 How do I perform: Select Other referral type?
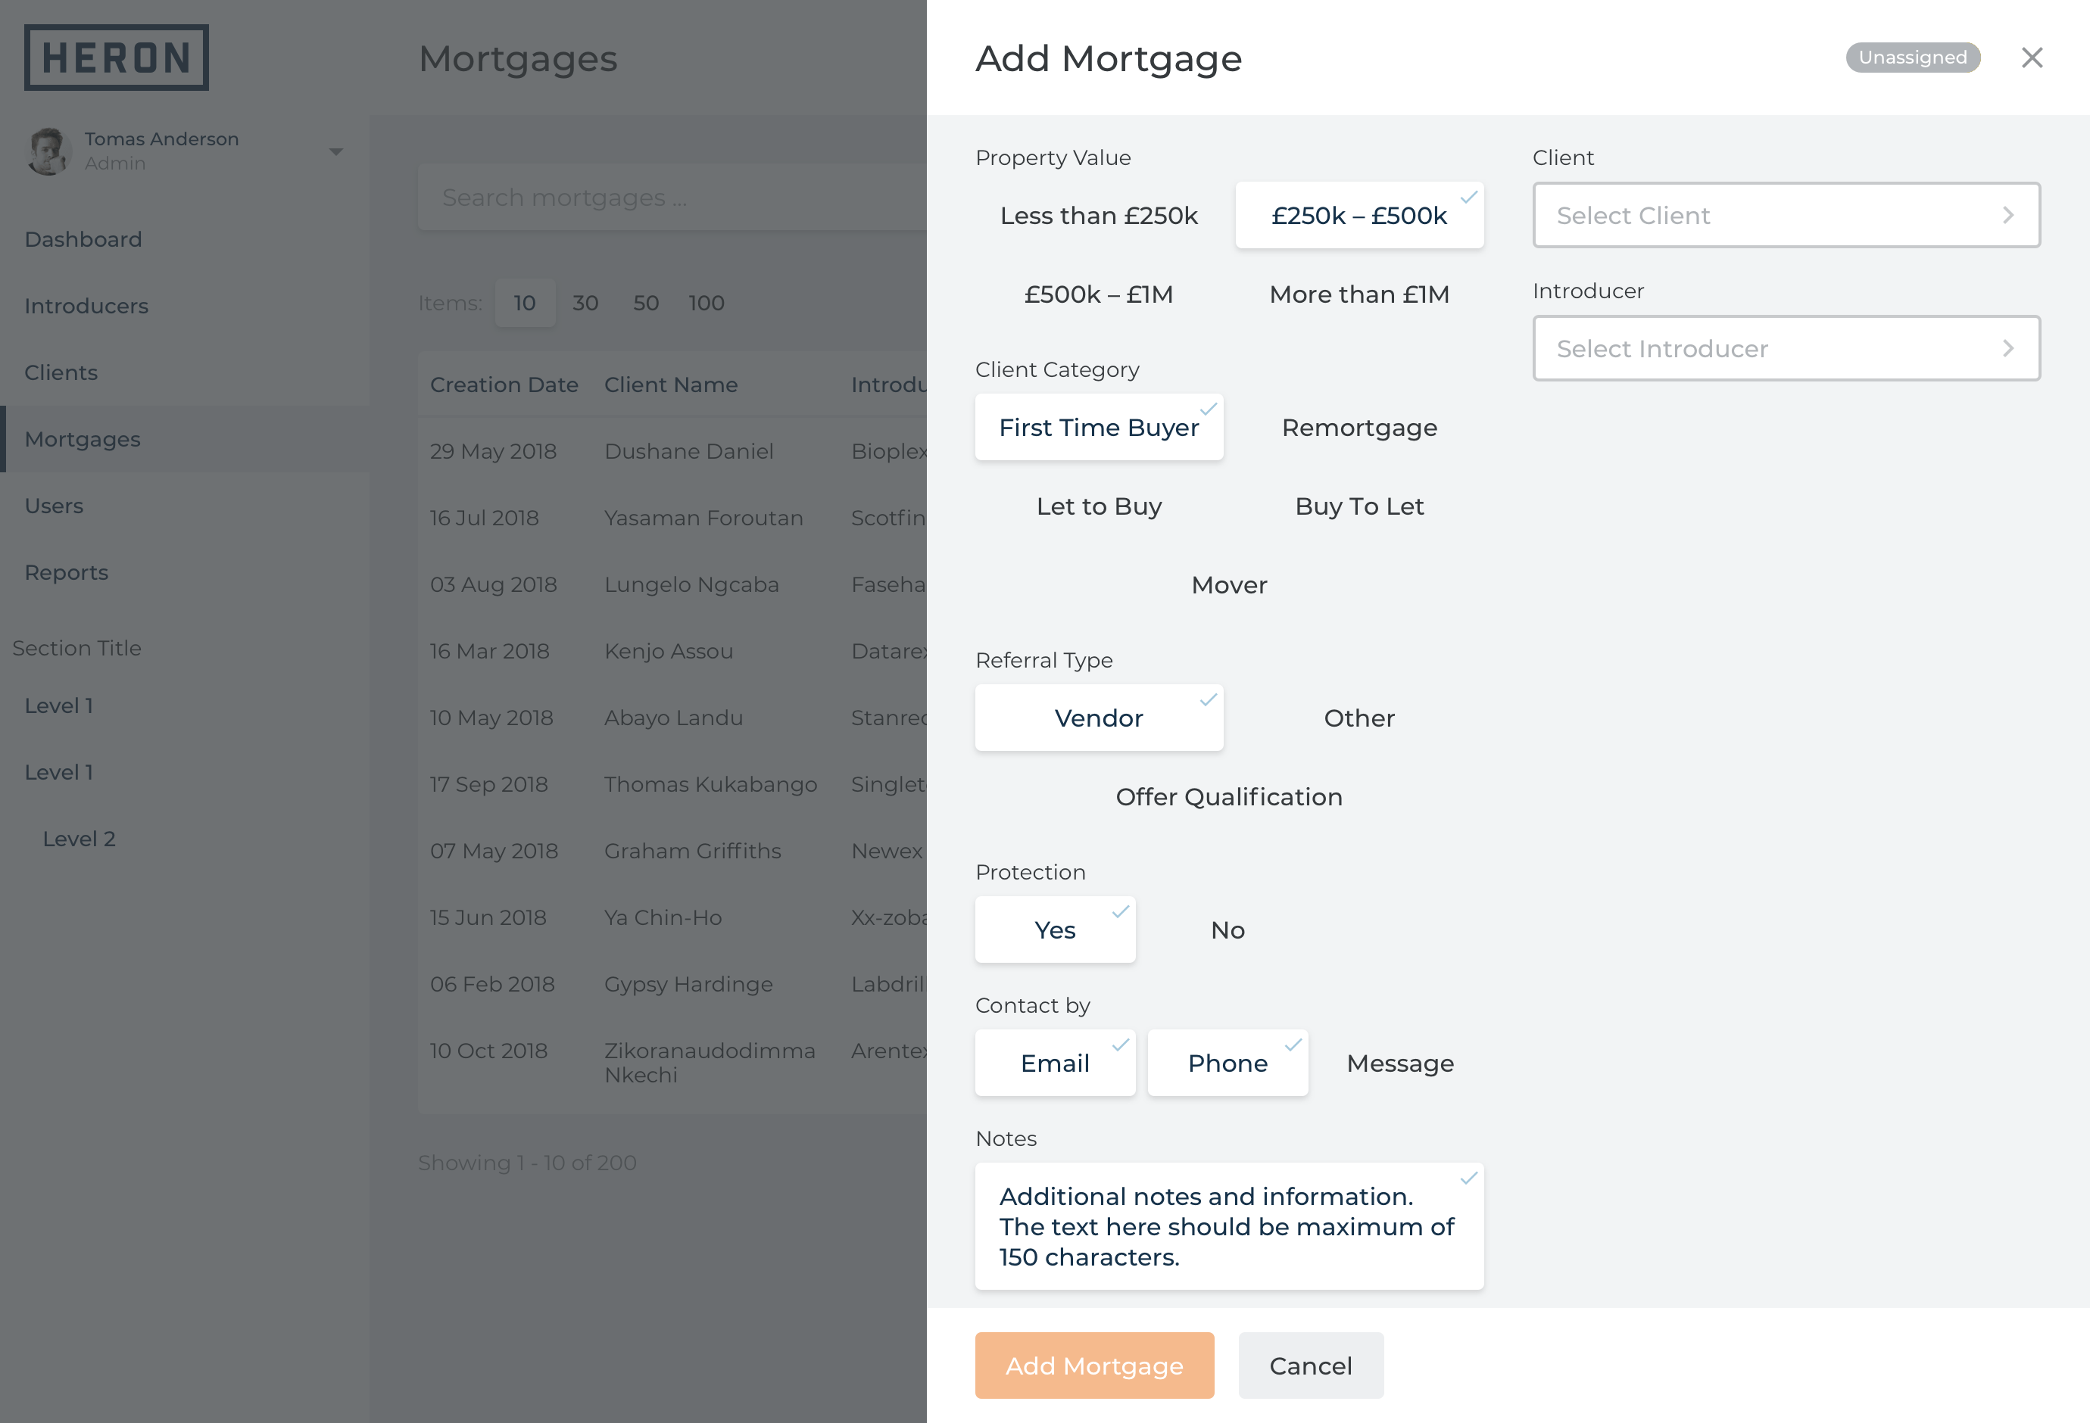point(1358,718)
